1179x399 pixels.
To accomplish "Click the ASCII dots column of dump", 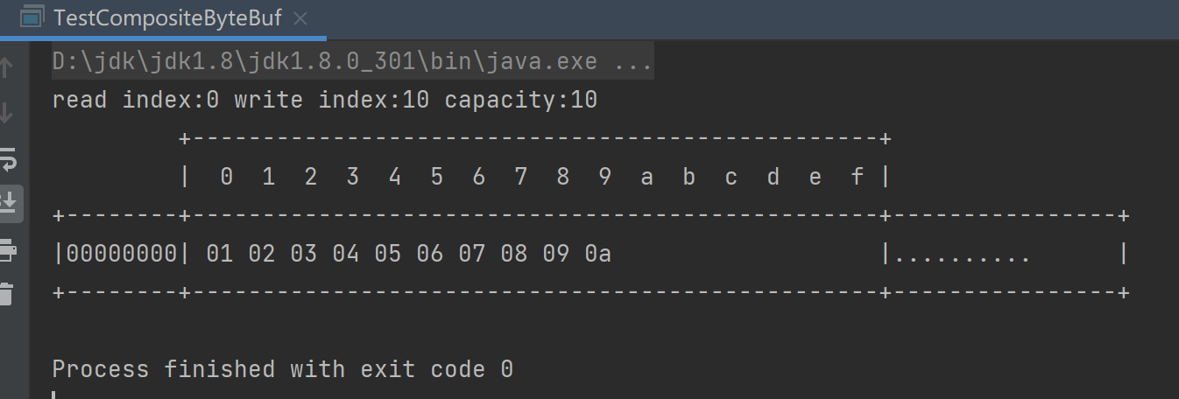I will click(961, 255).
